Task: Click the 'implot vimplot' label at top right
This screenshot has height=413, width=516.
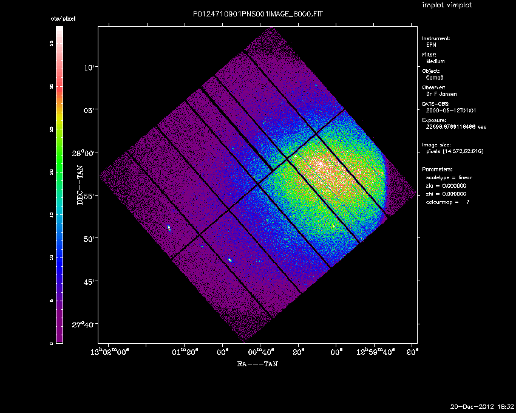Action: coord(447,5)
